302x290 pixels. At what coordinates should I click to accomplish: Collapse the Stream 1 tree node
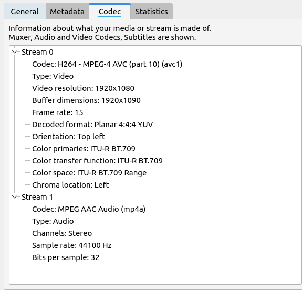pyautogui.click(x=15, y=196)
